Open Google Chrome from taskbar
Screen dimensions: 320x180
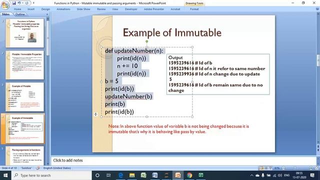[189, 175]
